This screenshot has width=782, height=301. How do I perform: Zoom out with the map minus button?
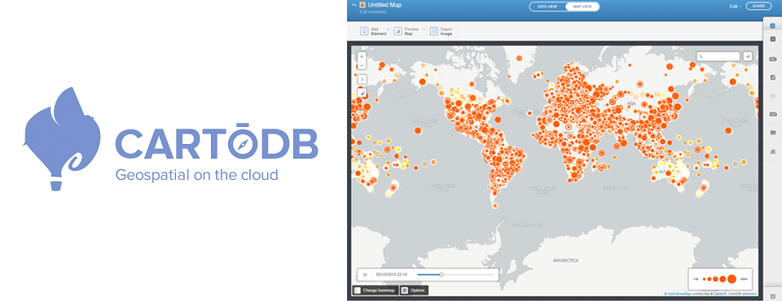point(362,66)
